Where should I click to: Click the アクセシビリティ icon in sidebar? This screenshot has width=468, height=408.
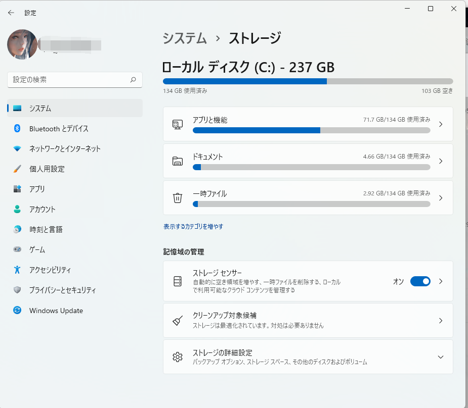(x=17, y=270)
